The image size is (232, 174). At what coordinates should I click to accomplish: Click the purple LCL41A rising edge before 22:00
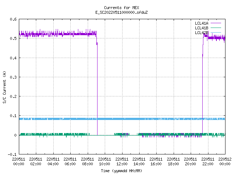[203, 89]
